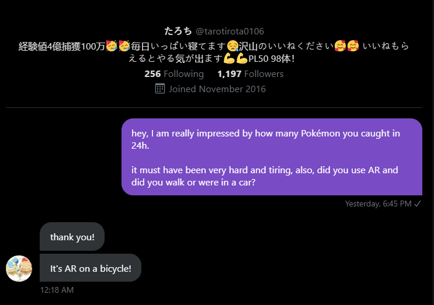The height and width of the screenshot is (305, 434).
Task: Click the 12:18 AM timestamp
Action: click(x=57, y=289)
